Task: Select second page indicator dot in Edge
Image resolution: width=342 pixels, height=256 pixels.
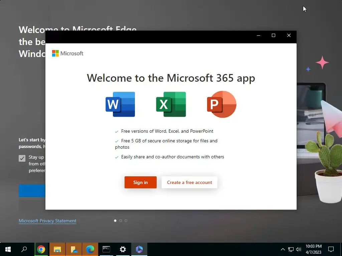Action: coord(121,221)
